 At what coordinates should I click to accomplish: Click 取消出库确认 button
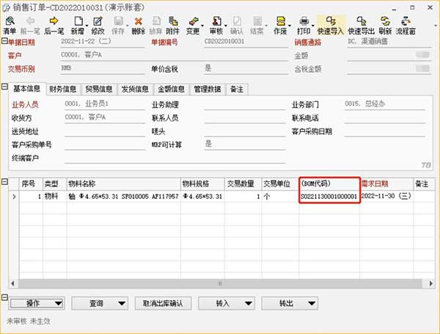(x=163, y=303)
